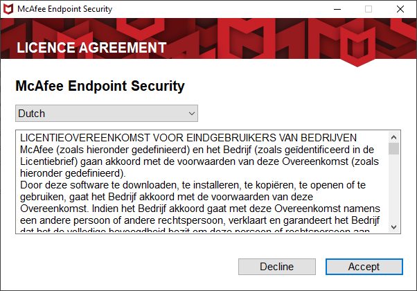Click the word Licentiebrief in the agreement text

pyautogui.click(x=48, y=161)
